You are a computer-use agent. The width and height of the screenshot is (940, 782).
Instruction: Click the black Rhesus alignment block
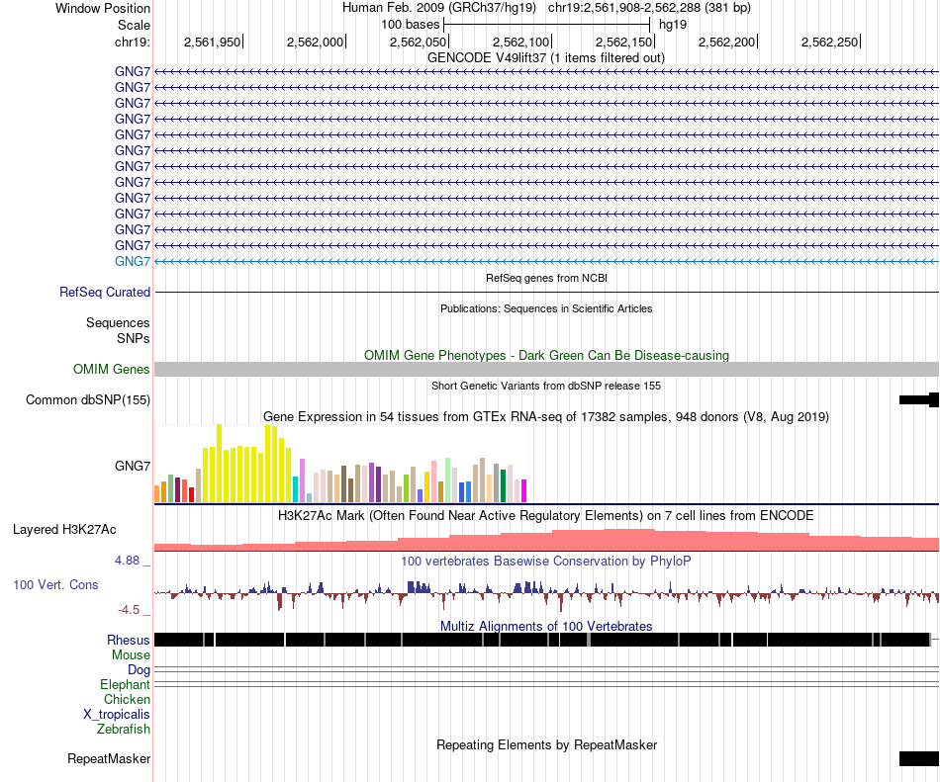pyautogui.click(x=542, y=640)
